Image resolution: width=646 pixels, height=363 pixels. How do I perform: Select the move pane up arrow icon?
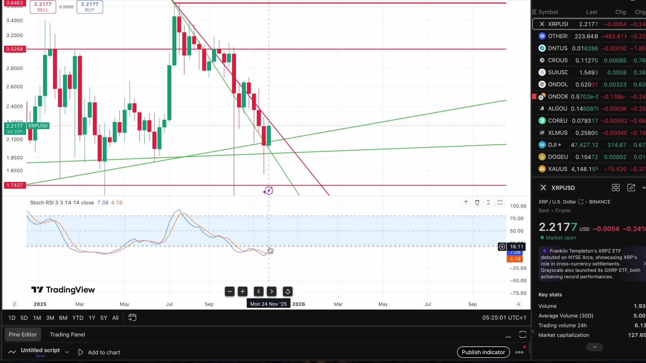pyautogui.click(x=466, y=202)
